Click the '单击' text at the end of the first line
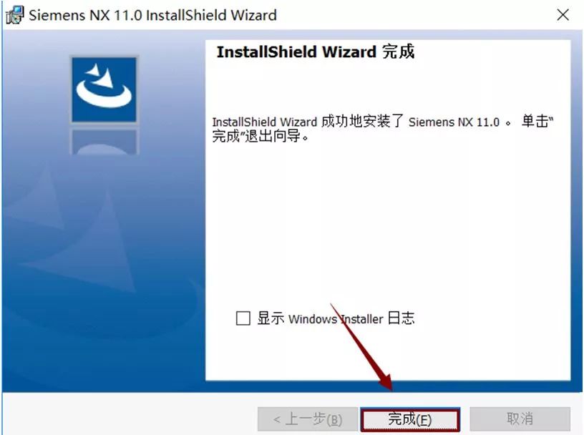Screen dimensions: 584x435 point(535,122)
